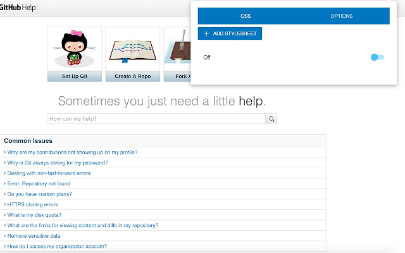Click the chevron beside "What is my disk quota?"
This screenshot has width=405, height=253.
4,215
